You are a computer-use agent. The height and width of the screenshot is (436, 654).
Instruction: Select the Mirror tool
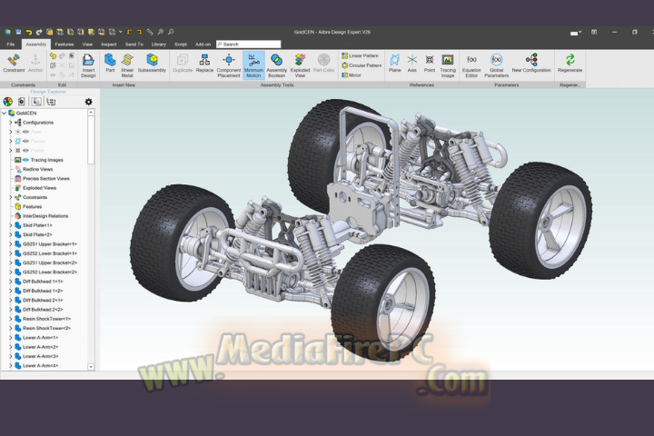click(352, 75)
